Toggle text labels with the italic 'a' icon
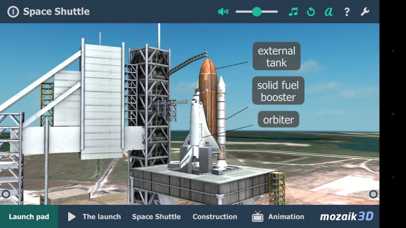The height and width of the screenshot is (228, 406). tap(329, 12)
